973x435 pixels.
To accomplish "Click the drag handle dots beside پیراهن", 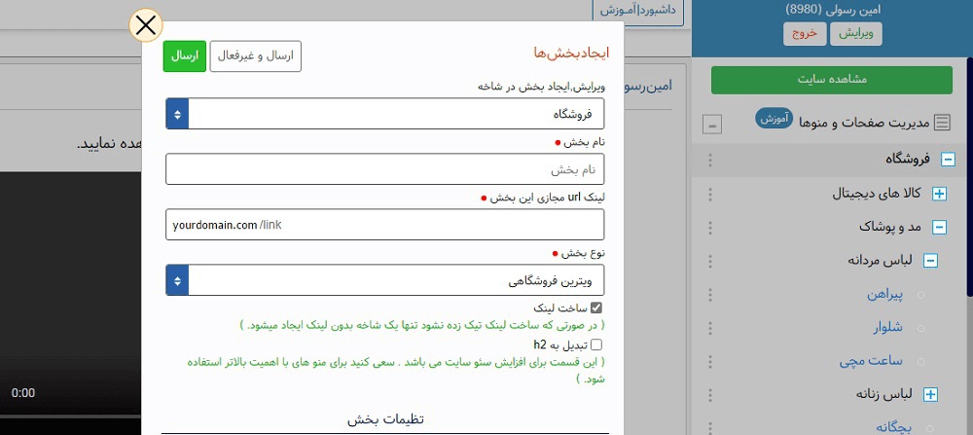I will (709, 294).
